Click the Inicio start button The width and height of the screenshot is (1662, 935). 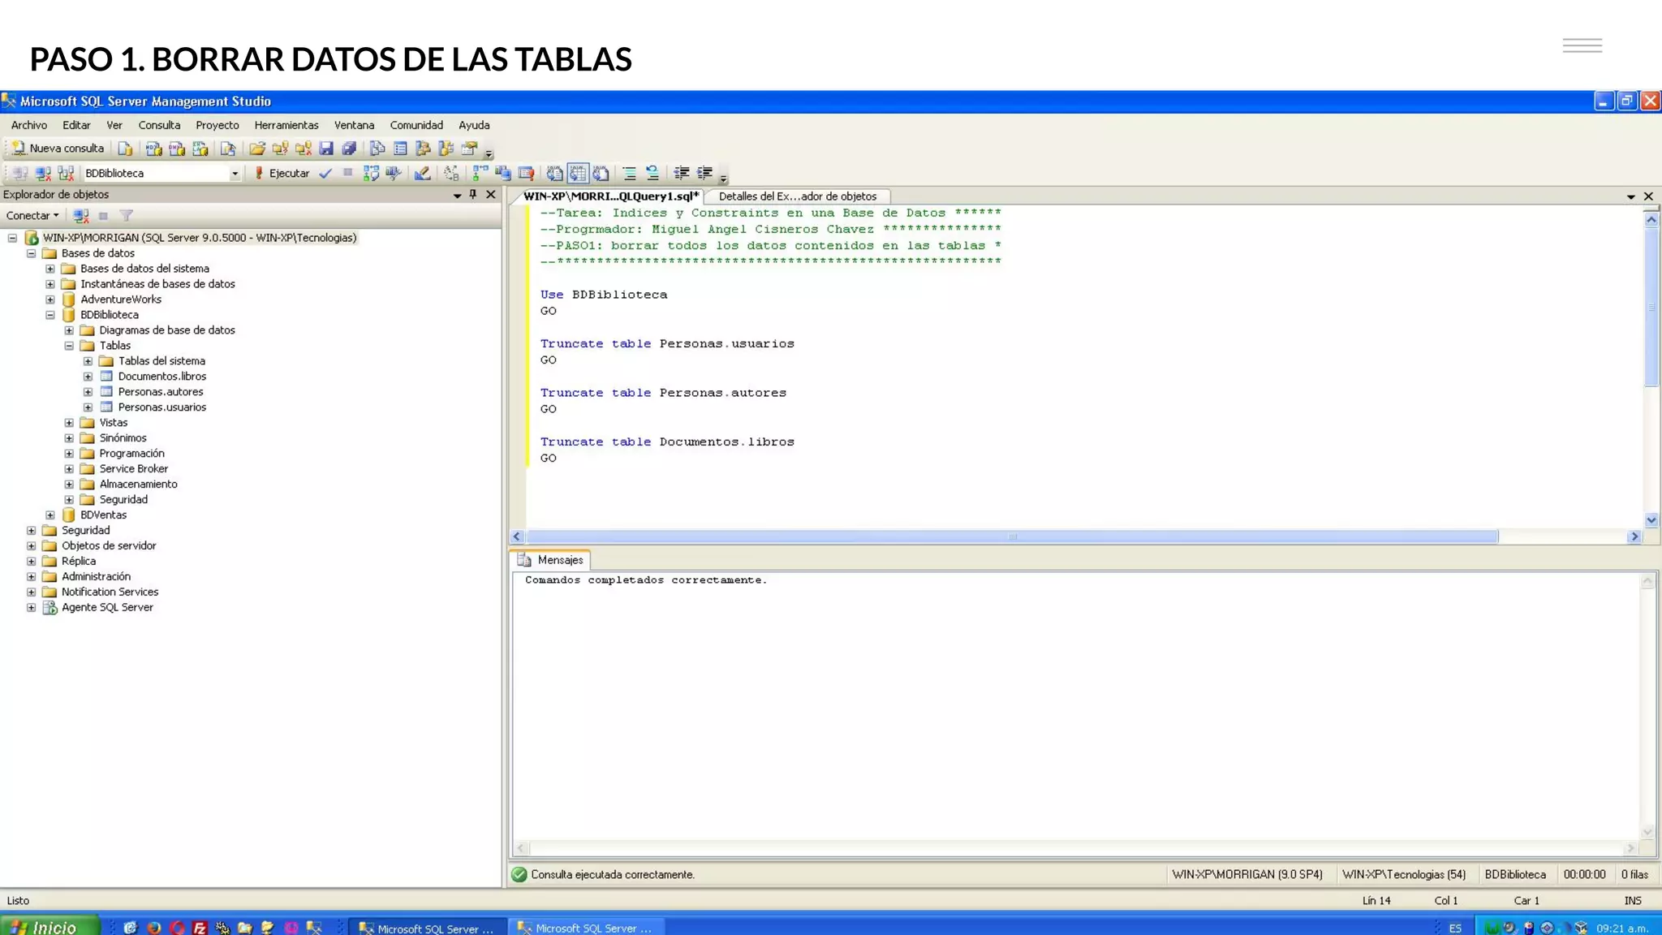pyautogui.click(x=50, y=927)
